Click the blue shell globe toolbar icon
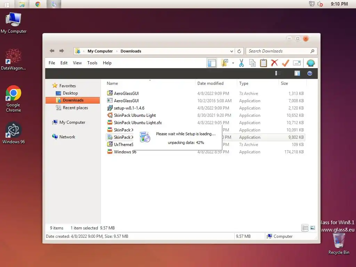 point(310,63)
